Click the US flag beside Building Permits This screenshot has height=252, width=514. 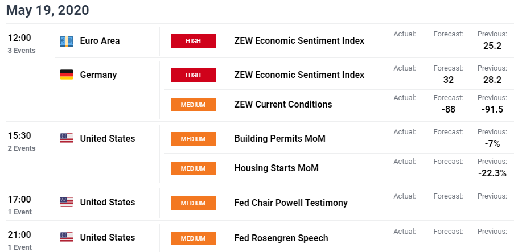[67, 138]
